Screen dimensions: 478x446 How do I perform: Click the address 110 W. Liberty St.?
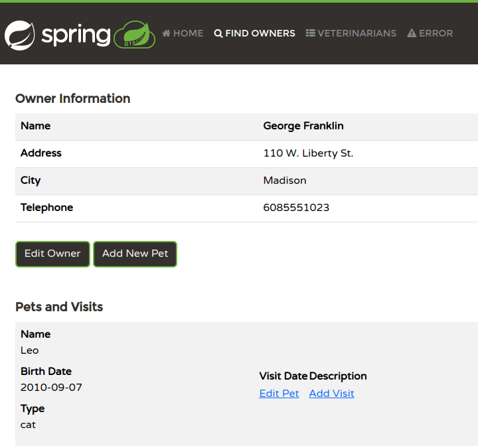(308, 153)
